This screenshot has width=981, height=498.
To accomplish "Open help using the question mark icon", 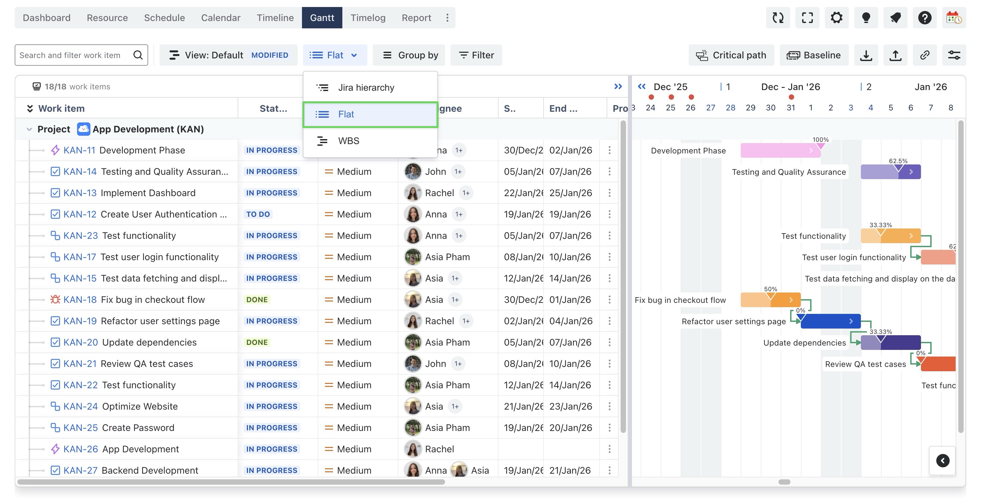I will tap(925, 18).
